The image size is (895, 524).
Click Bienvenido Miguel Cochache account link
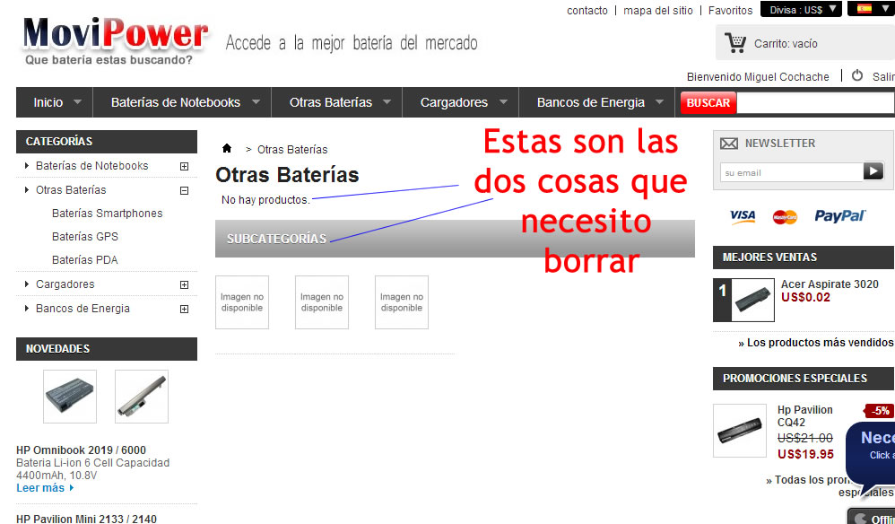tap(758, 76)
